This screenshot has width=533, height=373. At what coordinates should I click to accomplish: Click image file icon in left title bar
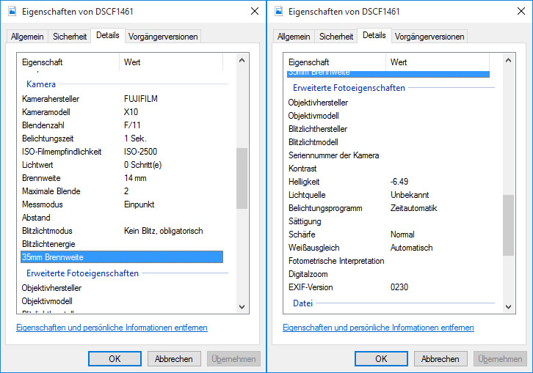coord(12,11)
